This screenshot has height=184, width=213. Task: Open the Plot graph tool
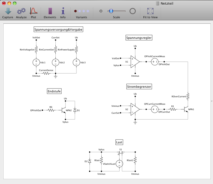tap(33, 11)
